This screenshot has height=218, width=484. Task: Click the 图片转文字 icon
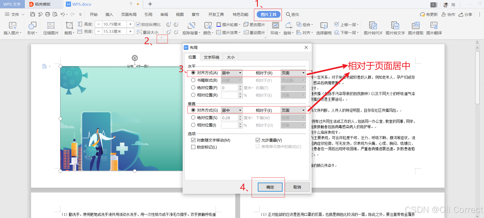click(395, 25)
